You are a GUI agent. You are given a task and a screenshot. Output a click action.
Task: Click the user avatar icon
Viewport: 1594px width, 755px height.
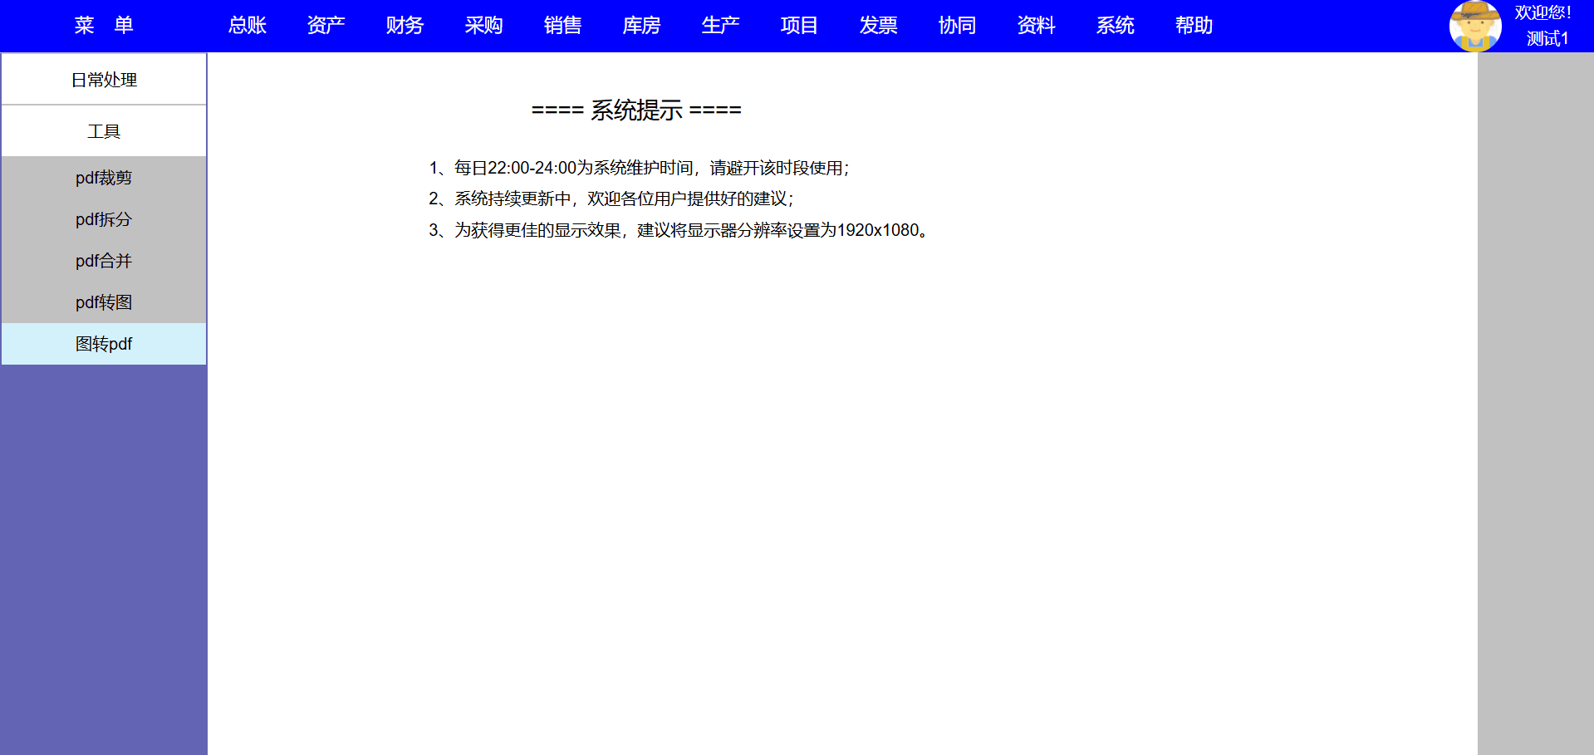[1474, 26]
